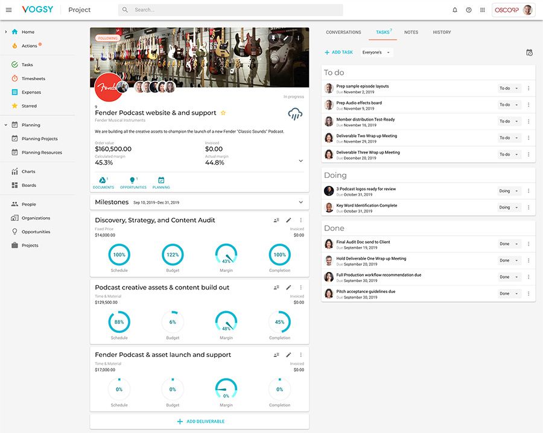Open People in sidebar
The image size is (543, 433).
29,204
